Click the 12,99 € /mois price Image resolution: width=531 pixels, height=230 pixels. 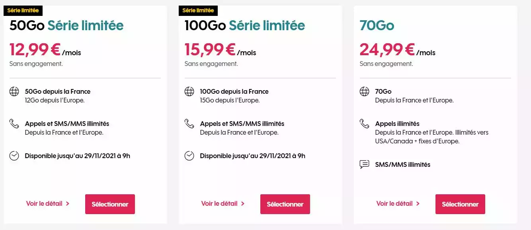coord(45,50)
